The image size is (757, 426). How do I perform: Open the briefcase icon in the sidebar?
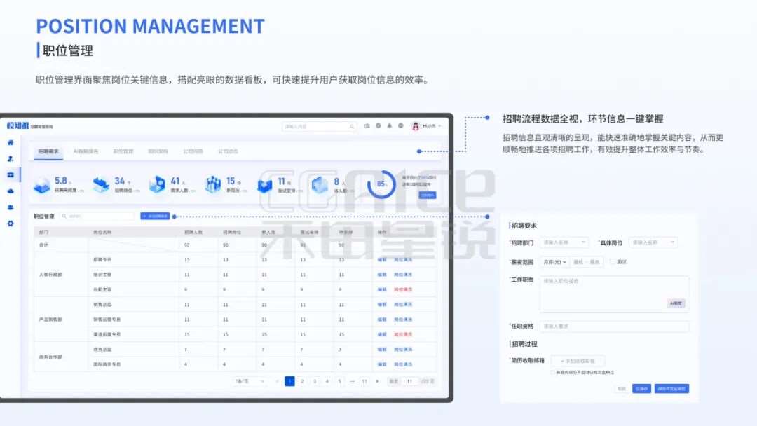[x=10, y=174]
